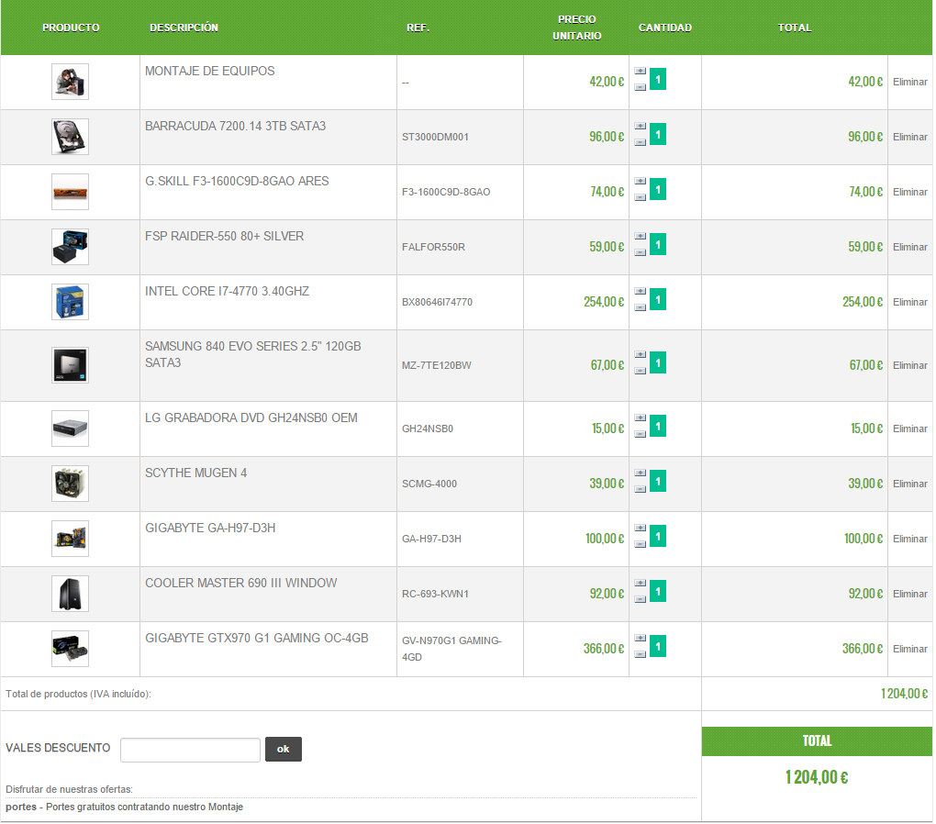The height and width of the screenshot is (824, 936).
Task: Select quantity box for INTEL CORE I7-4770
Action: pyautogui.click(x=658, y=299)
